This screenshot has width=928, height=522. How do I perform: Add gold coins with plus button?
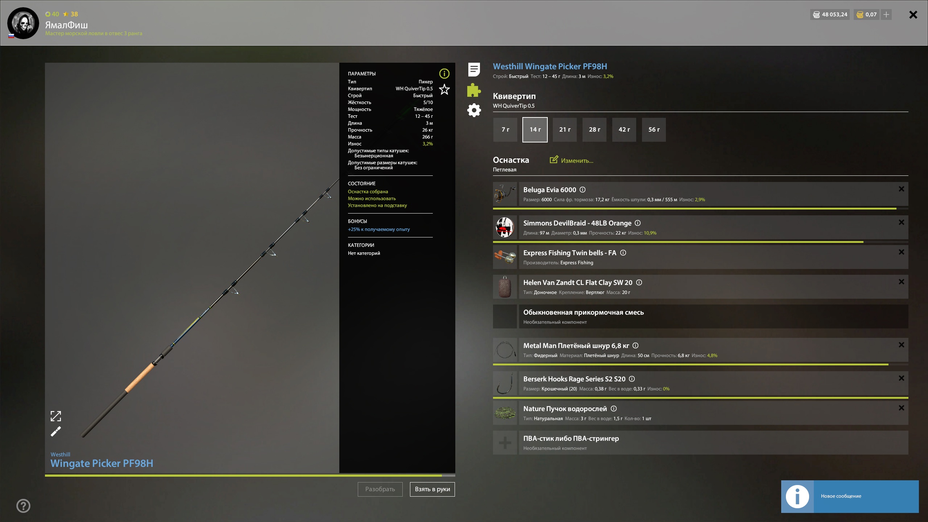click(886, 14)
